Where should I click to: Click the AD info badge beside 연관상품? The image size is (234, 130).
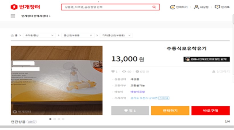pyautogui.click(x=32, y=122)
